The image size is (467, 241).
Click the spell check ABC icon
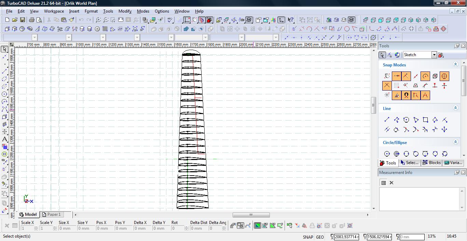coord(170,20)
